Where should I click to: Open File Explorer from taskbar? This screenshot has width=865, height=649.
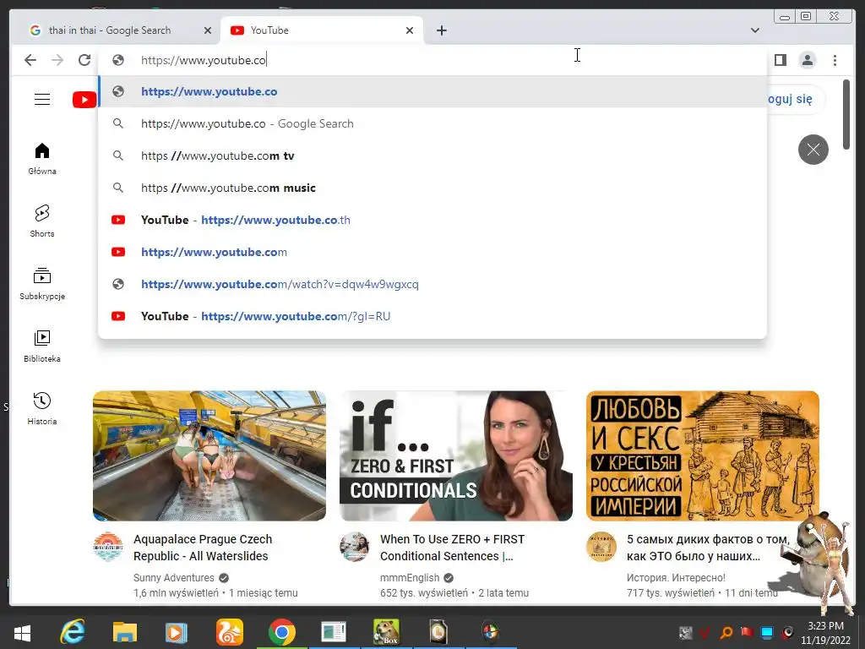tap(125, 632)
